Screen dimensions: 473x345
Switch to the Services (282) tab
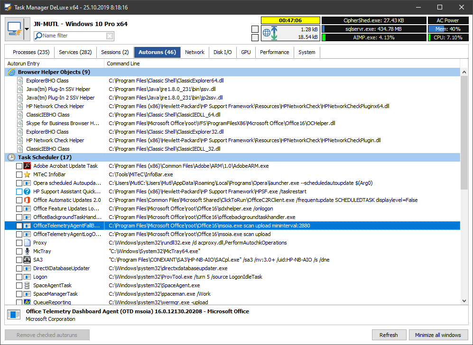click(75, 52)
